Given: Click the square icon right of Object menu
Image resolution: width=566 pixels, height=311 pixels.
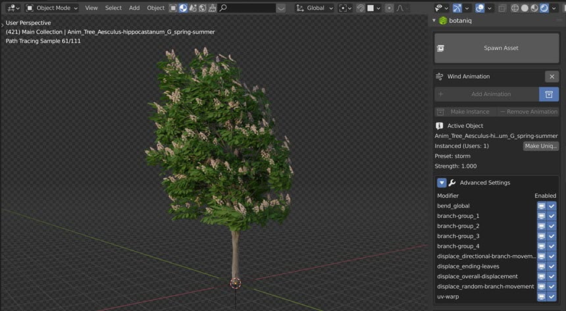Looking at the screenshot, I should point(173,8).
